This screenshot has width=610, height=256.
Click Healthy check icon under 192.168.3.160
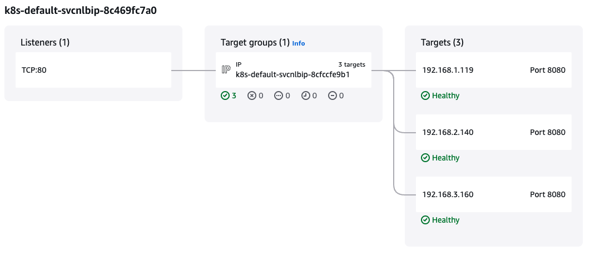tap(425, 220)
